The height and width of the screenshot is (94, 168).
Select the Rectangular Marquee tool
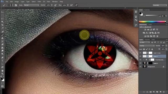click(2, 15)
